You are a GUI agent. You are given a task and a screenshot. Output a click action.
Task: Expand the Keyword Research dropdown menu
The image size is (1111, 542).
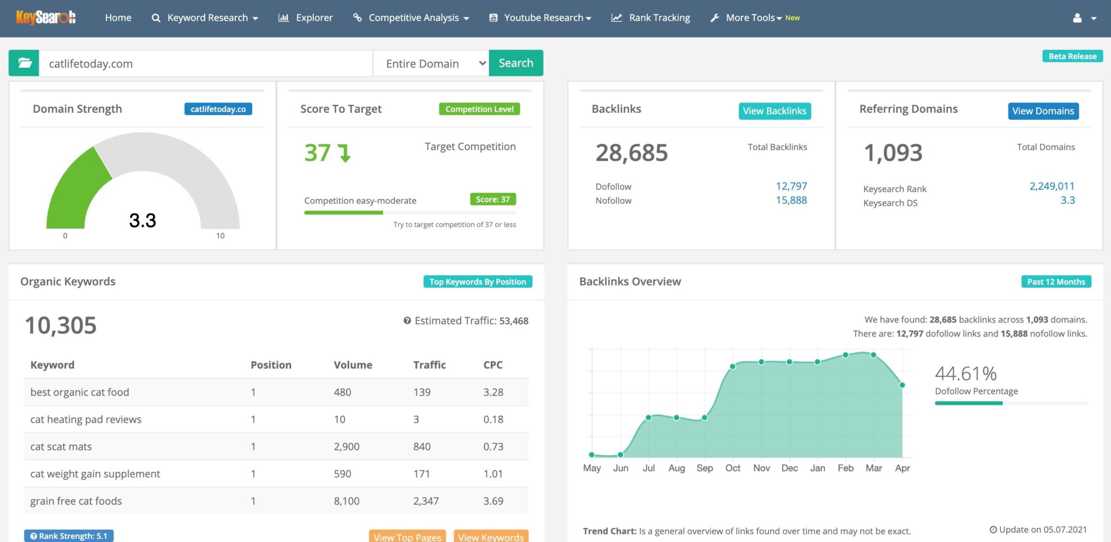coord(255,18)
